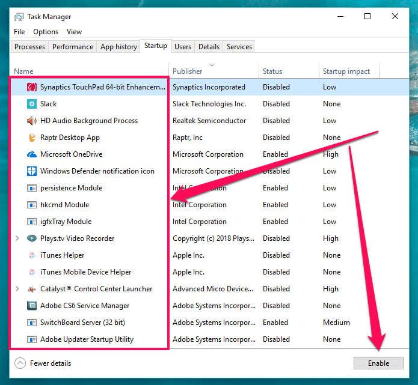The height and width of the screenshot is (385, 418).
Task: Open the Options menu
Action: pos(46,32)
